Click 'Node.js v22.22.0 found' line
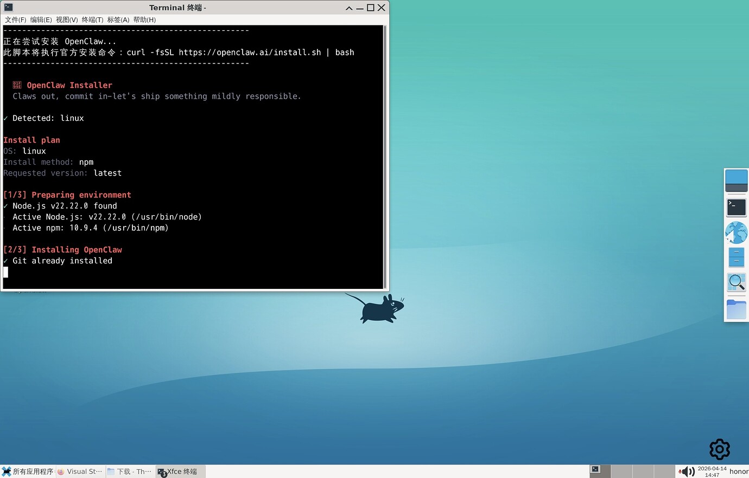The image size is (749, 478). (60, 206)
